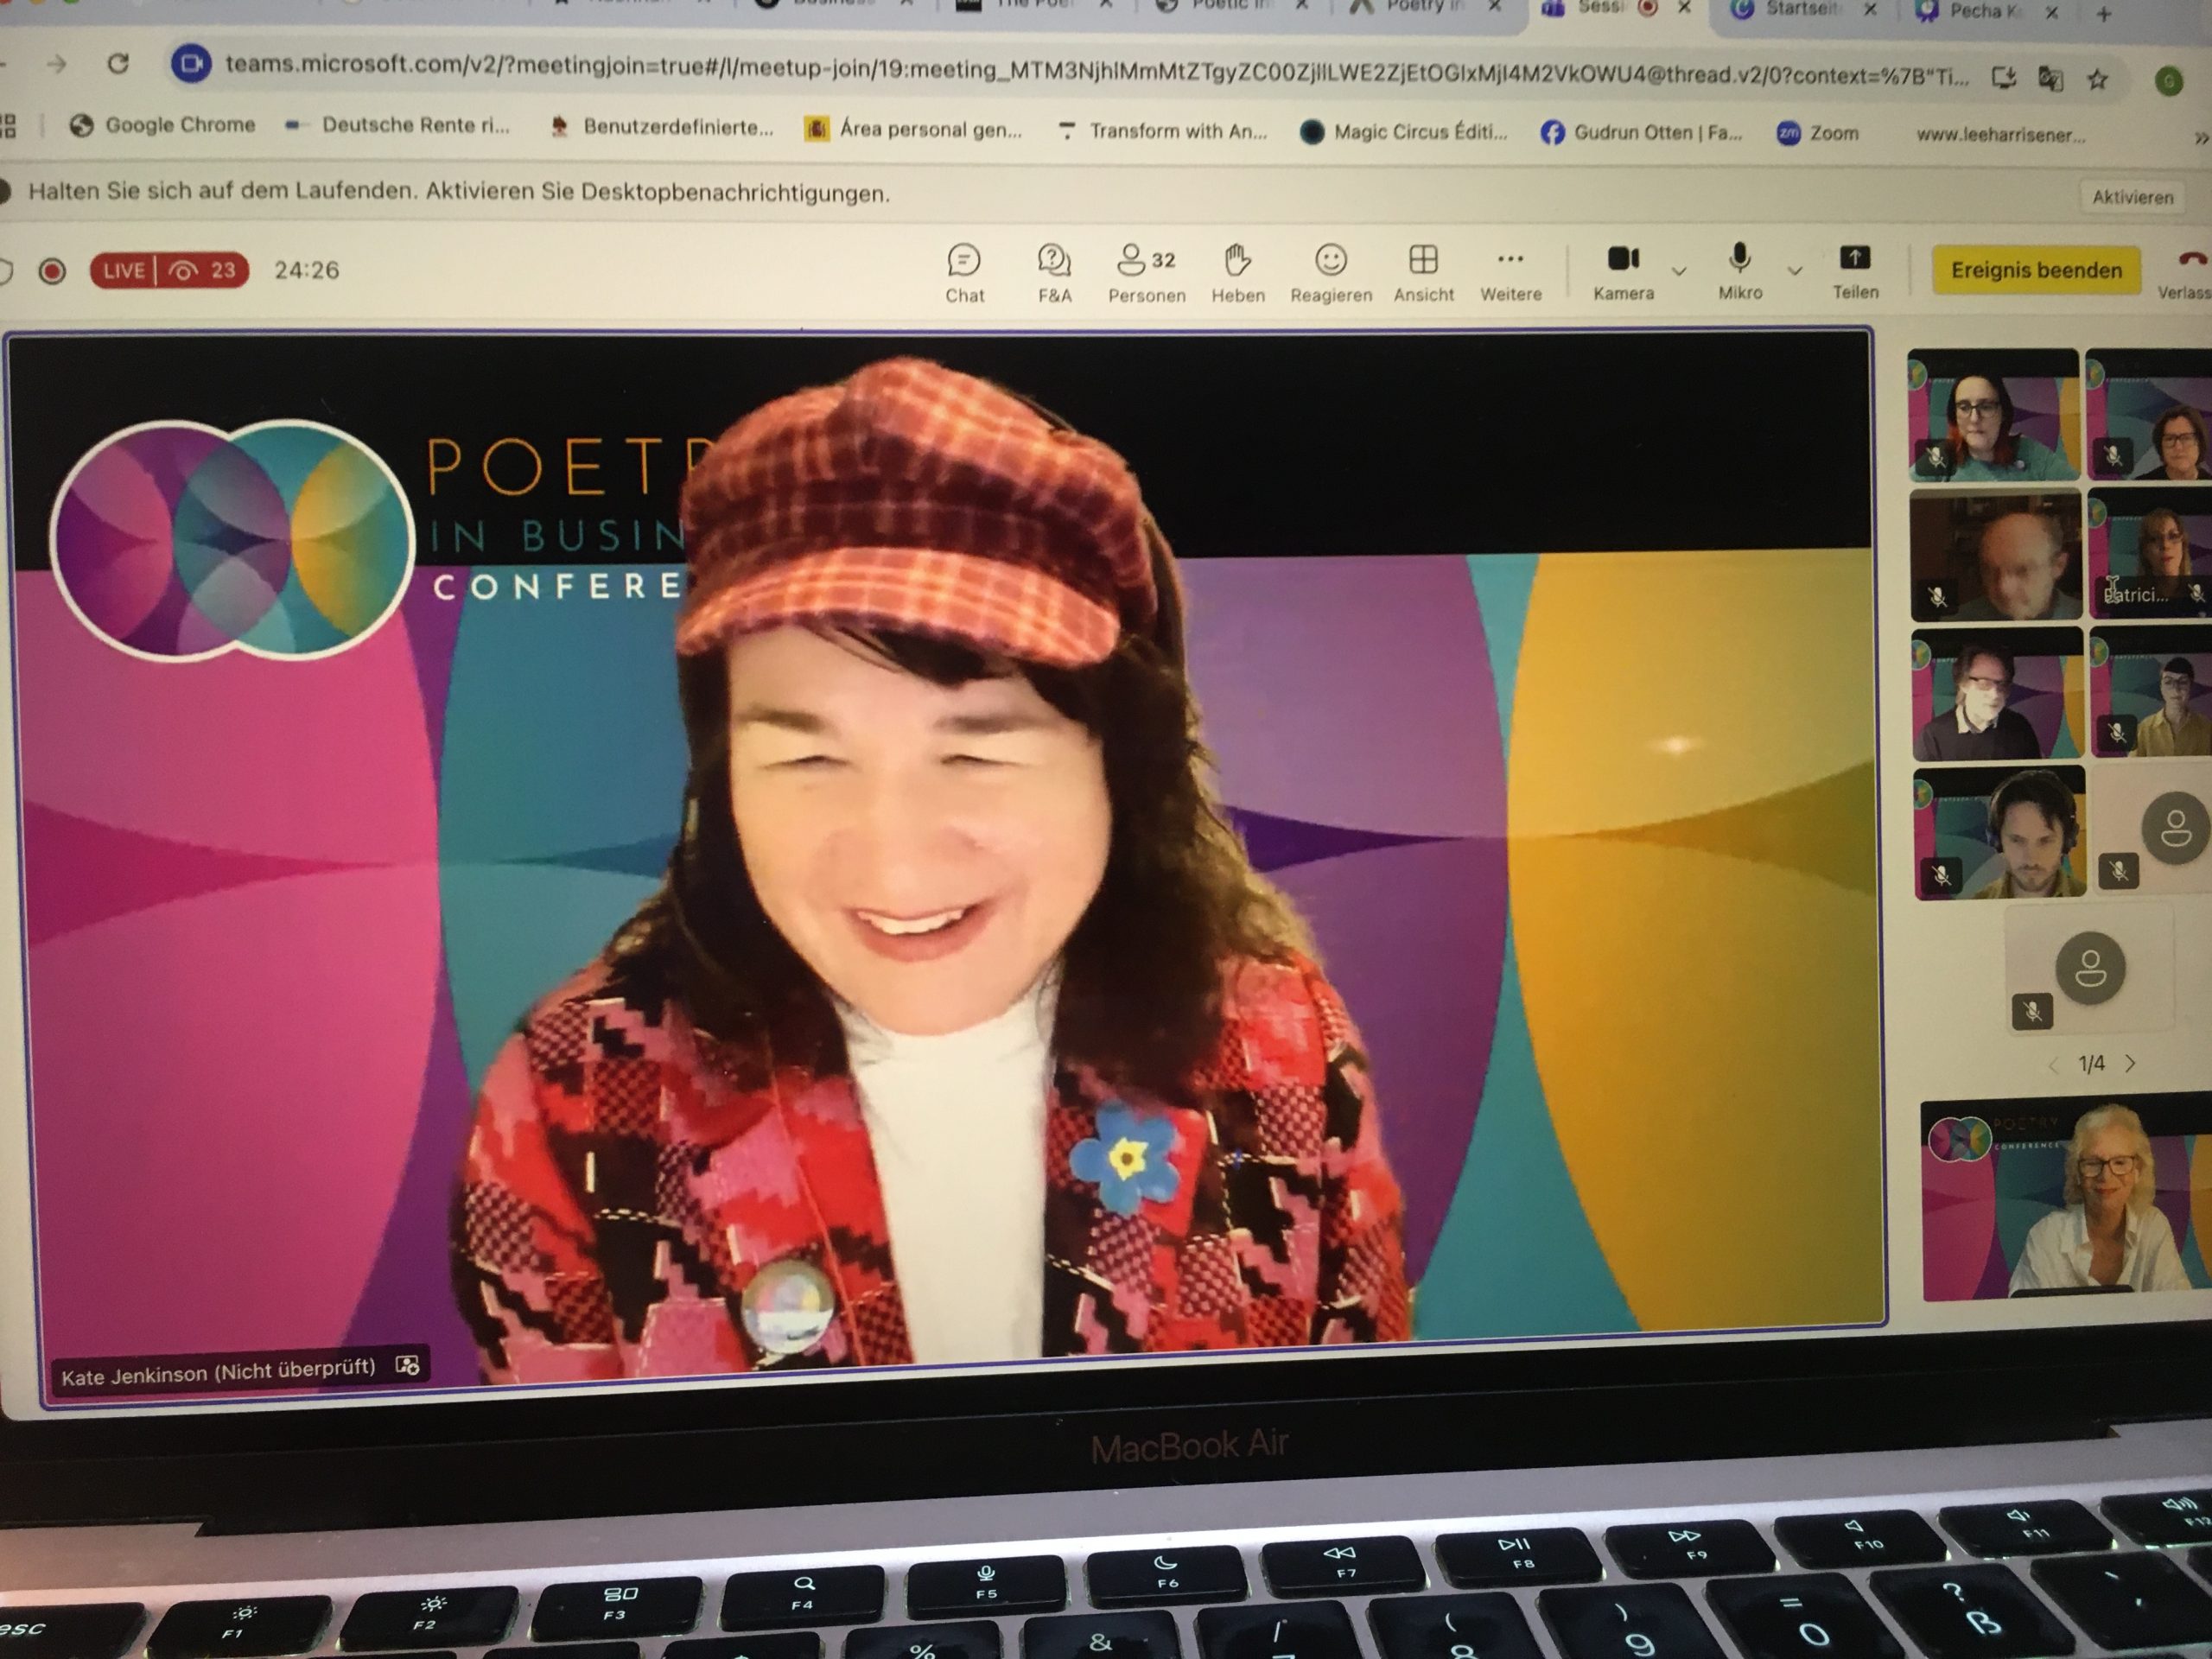Screen dimensions: 2212x1659
Task: Go to next participant gallery page
Action: (2131, 1063)
